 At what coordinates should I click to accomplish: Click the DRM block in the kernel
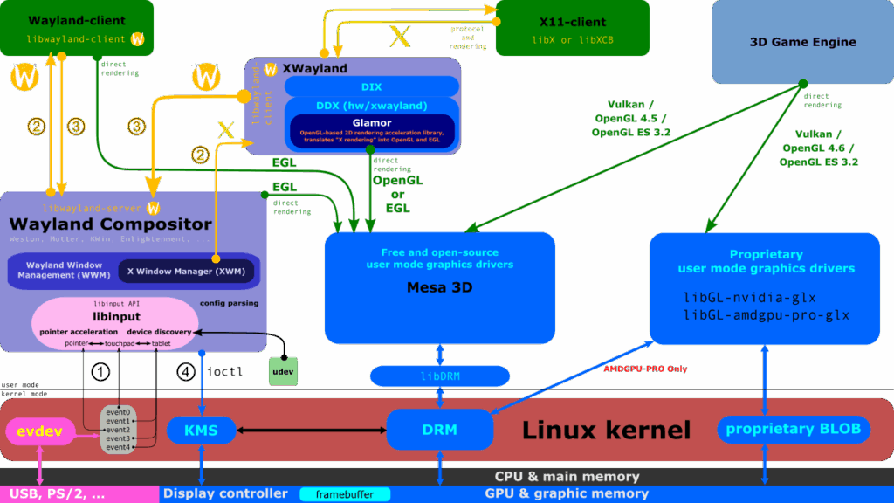point(440,430)
